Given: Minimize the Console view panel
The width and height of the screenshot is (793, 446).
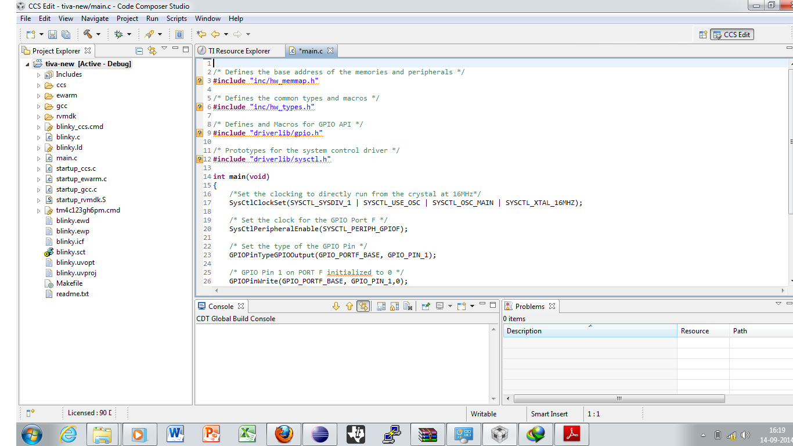Looking at the screenshot, I should coord(483,305).
